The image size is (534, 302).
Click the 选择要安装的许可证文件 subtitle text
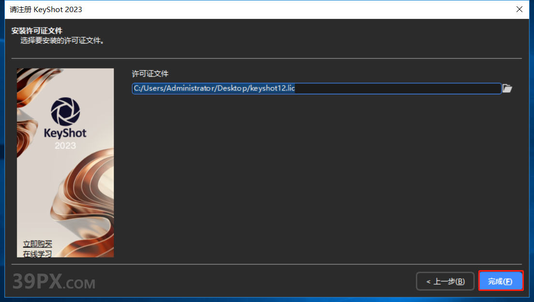[x=62, y=41]
